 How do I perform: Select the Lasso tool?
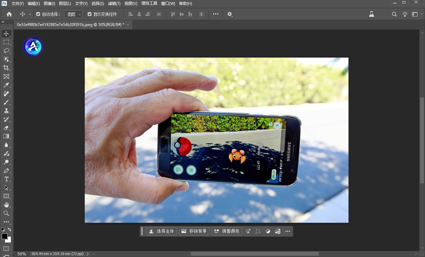6,51
